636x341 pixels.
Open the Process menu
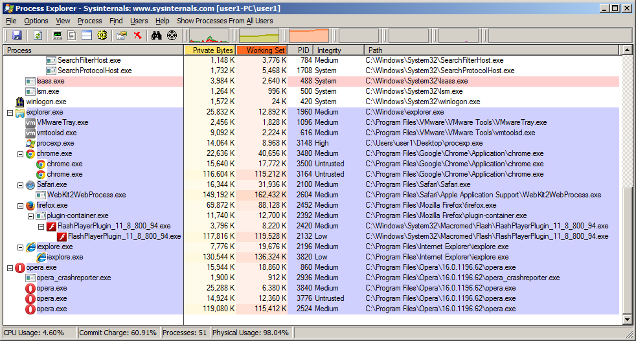pos(89,21)
